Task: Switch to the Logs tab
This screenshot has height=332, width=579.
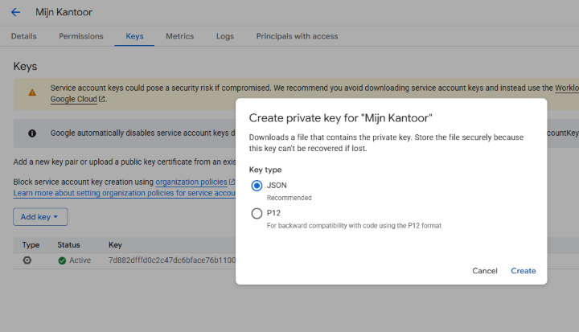Action: [x=225, y=36]
